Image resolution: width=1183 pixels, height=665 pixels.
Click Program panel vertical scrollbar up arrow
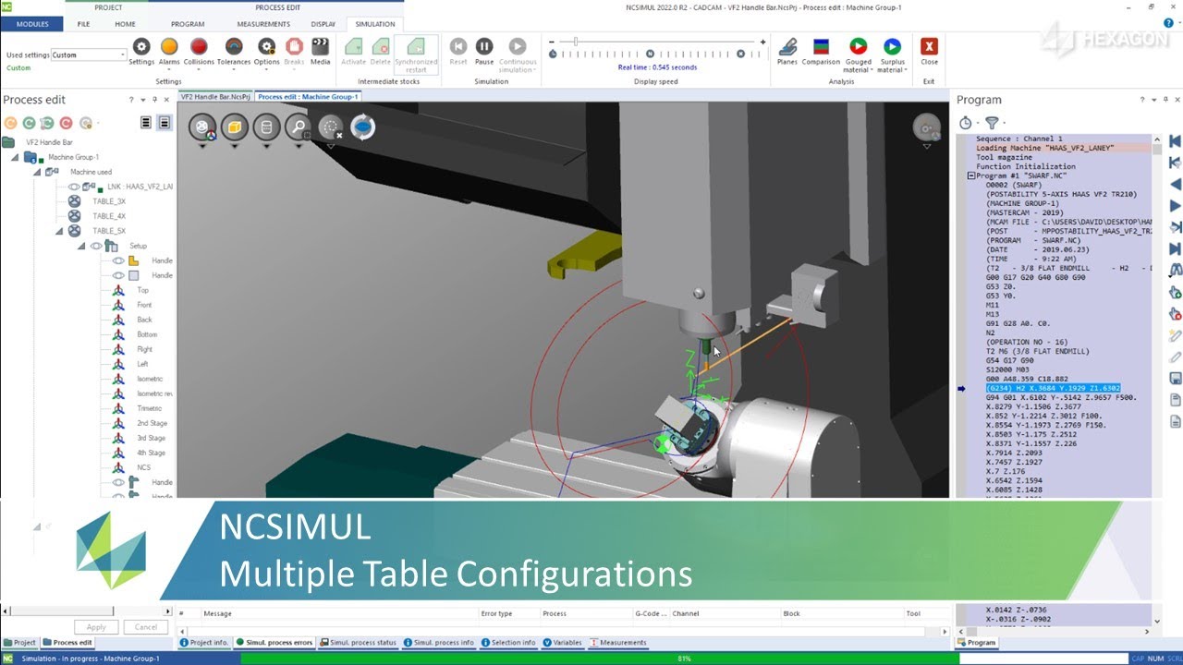tap(1157, 139)
